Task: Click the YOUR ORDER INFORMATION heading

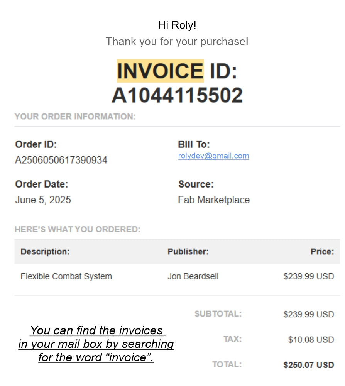Action: coord(75,117)
